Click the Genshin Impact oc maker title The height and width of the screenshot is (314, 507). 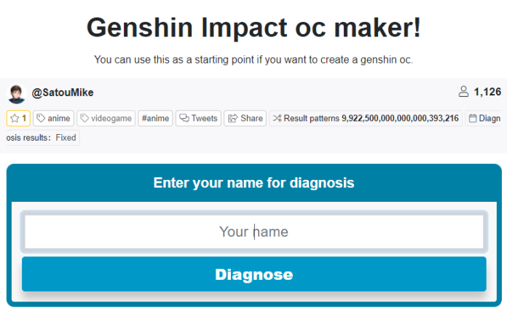click(x=253, y=28)
